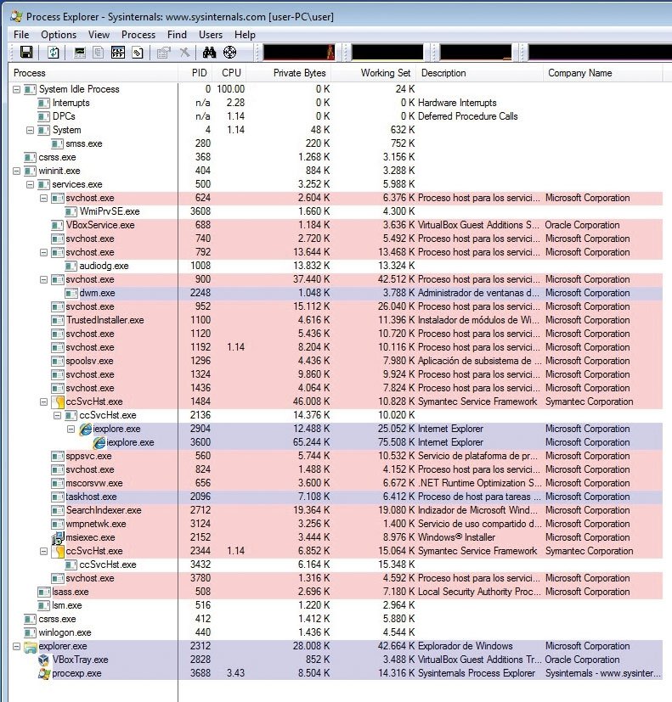Open the System Information toolbar icon
This screenshot has width=672, height=702.
click(x=80, y=53)
